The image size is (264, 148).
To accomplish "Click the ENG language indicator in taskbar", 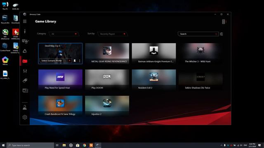I will pyautogui.click(x=245, y=145).
